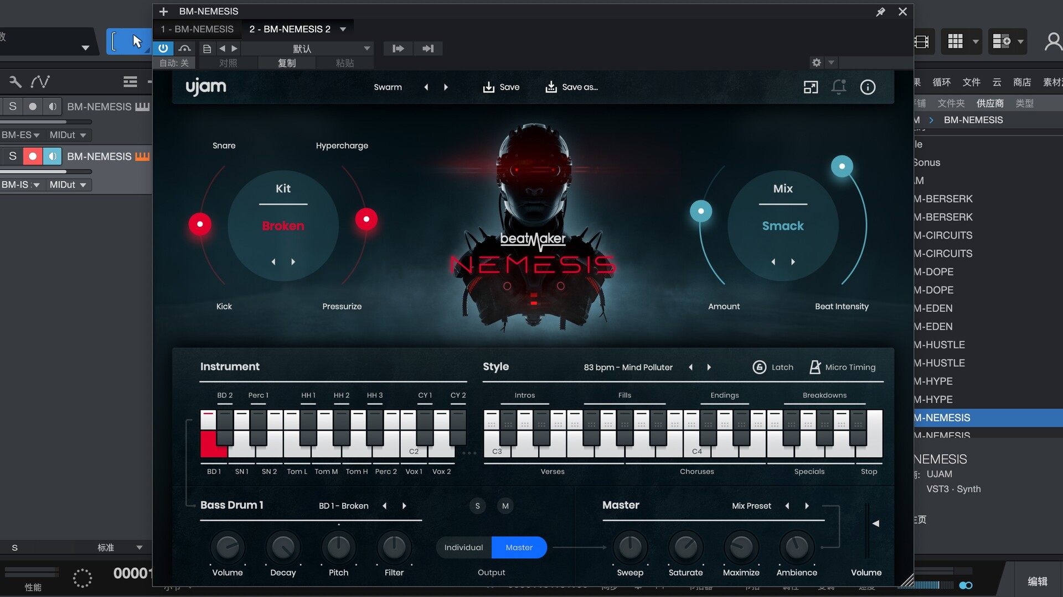
Task: Open the plugin window settings gear
Action: coord(817,62)
